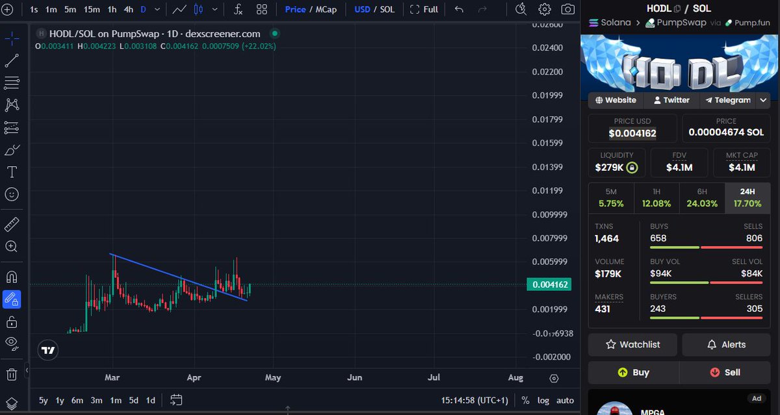Open the chart settings gear
This screenshot has height=415, width=780.
point(545,9)
